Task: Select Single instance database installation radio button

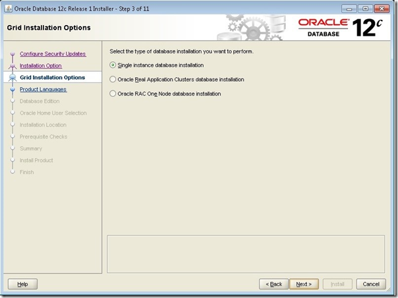Action: [113, 65]
